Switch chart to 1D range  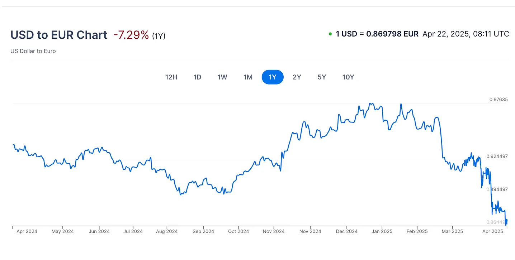tap(197, 77)
